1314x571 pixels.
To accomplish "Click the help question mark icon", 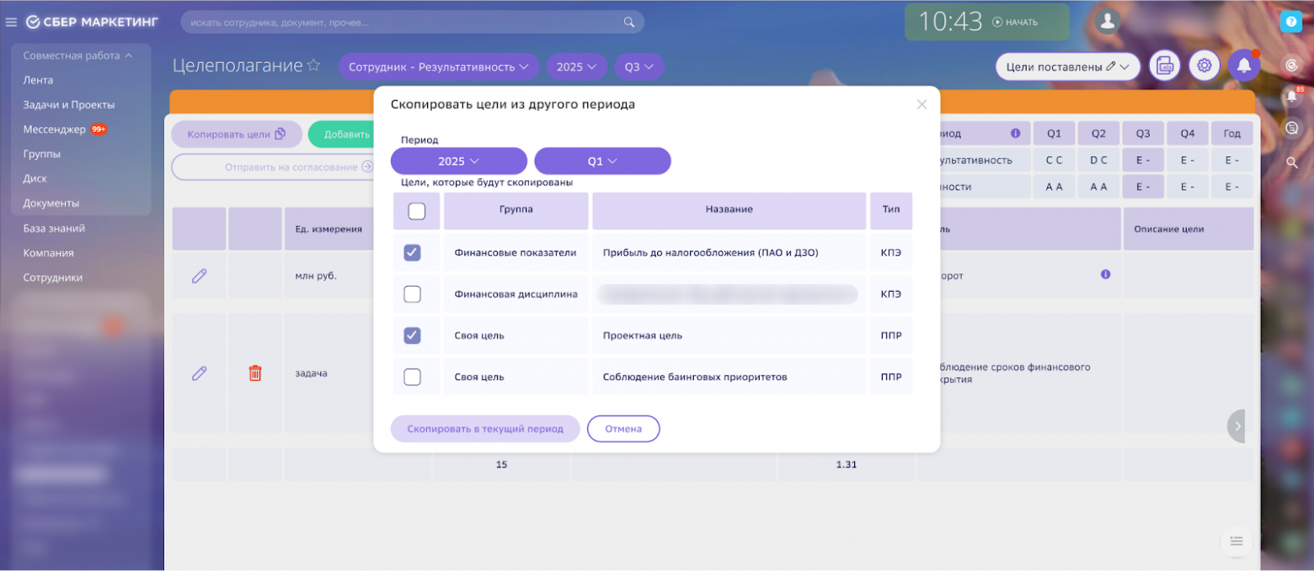I will (x=1290, y=22).
